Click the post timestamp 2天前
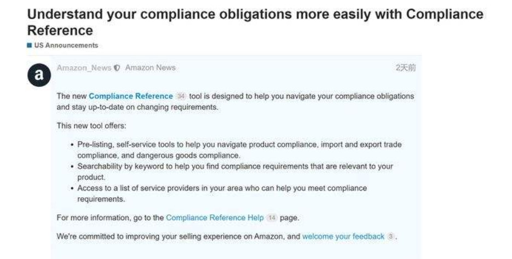Image resolution: width=512 pixels, height=259 pixels. coord(406,68)
